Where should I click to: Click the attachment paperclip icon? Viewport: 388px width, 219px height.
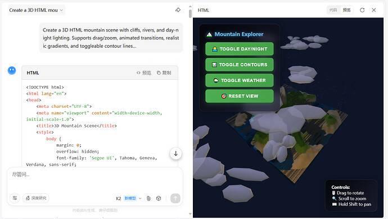[x=148, y=198]
